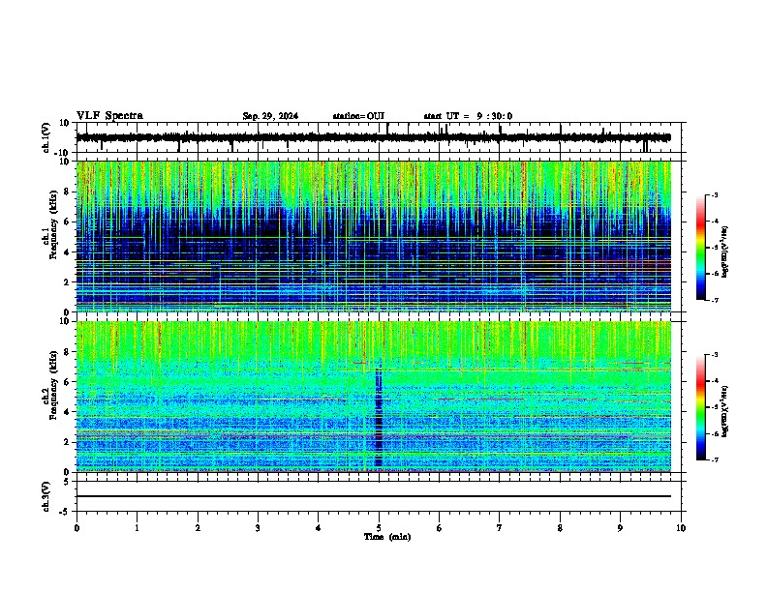Viewport: 767px width, 592px height.
Task: Click the ch.2 "Frequency (kHz)" axis label
Action: coord(53,385)
